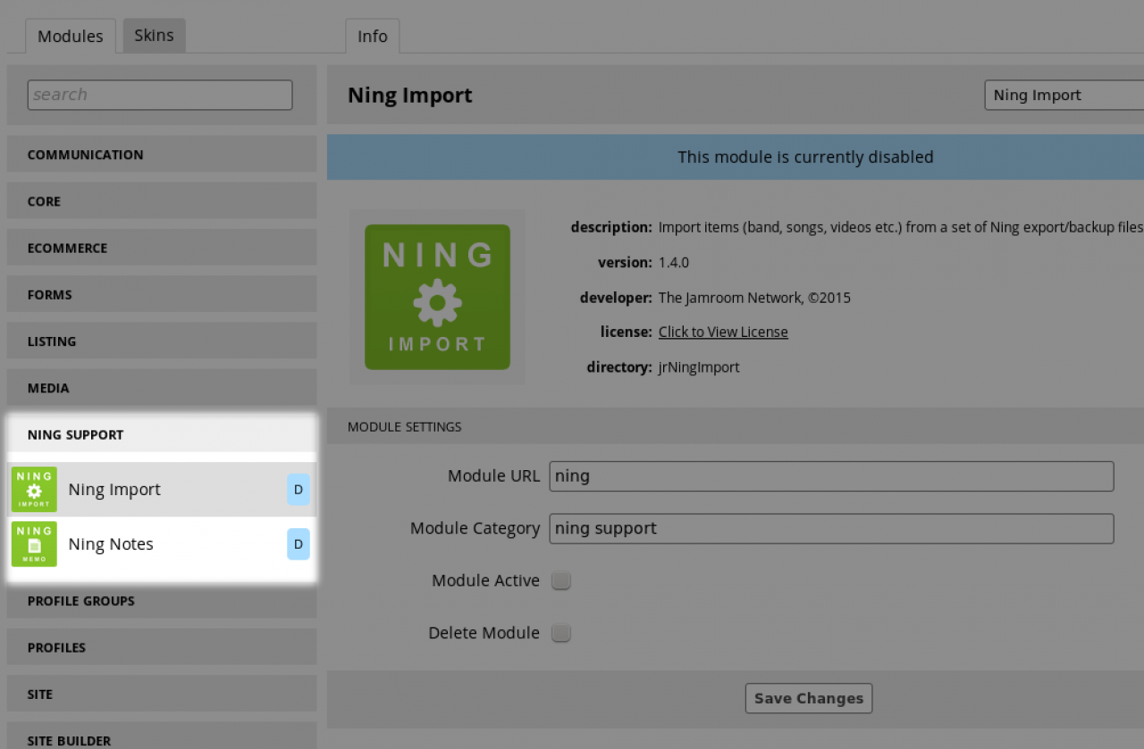Open the Ning Import module dropdown
This screenshot has height=749, width=1144.
click(1064, 96)
